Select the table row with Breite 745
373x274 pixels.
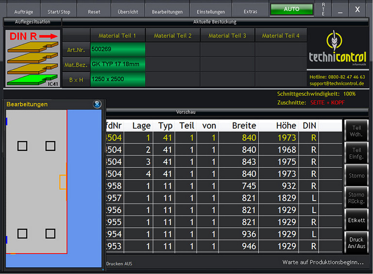223,186
